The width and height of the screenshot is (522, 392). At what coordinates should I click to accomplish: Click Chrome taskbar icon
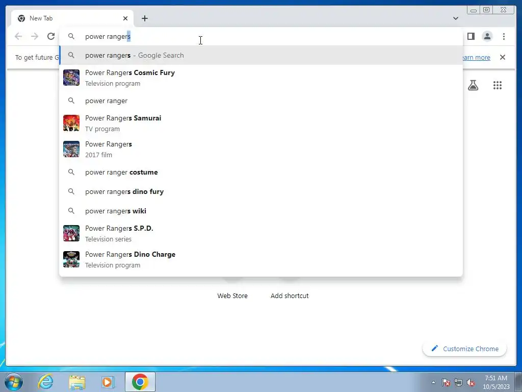pyautogui.click(x=140, y=382)
